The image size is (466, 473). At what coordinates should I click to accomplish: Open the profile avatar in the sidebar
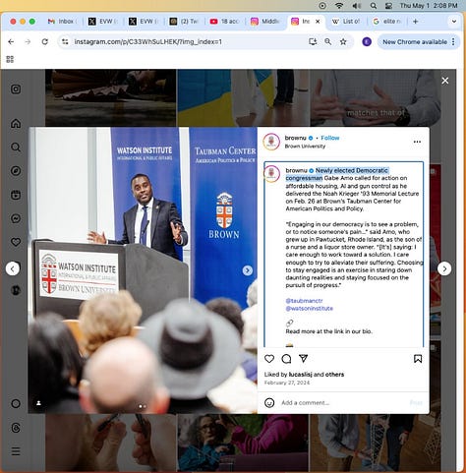(x=16, y=290)
